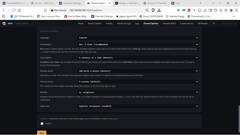Open Device Control in the navbar
240x135 pixels.
[95, 23]
